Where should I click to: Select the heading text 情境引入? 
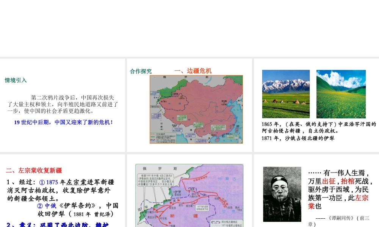(16, 80)
